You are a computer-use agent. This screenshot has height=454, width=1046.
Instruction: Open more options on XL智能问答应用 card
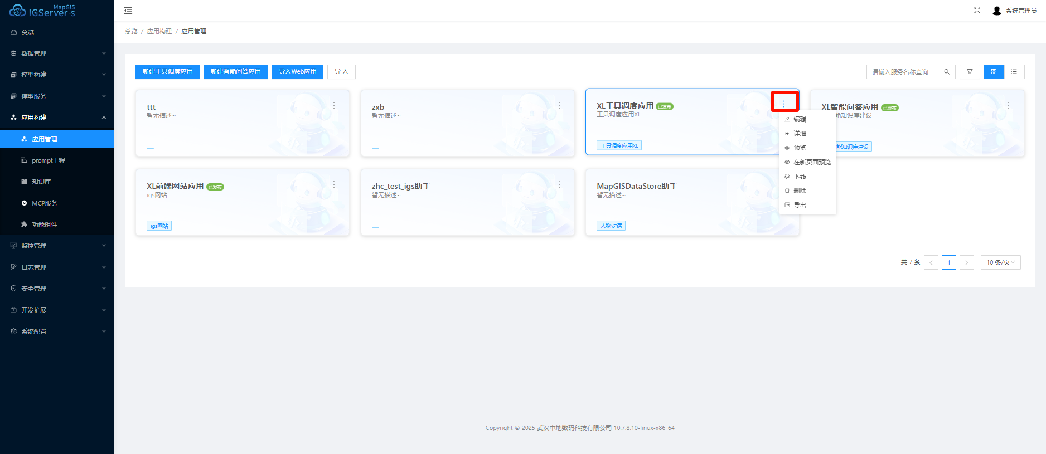(x=1009, y=105)
